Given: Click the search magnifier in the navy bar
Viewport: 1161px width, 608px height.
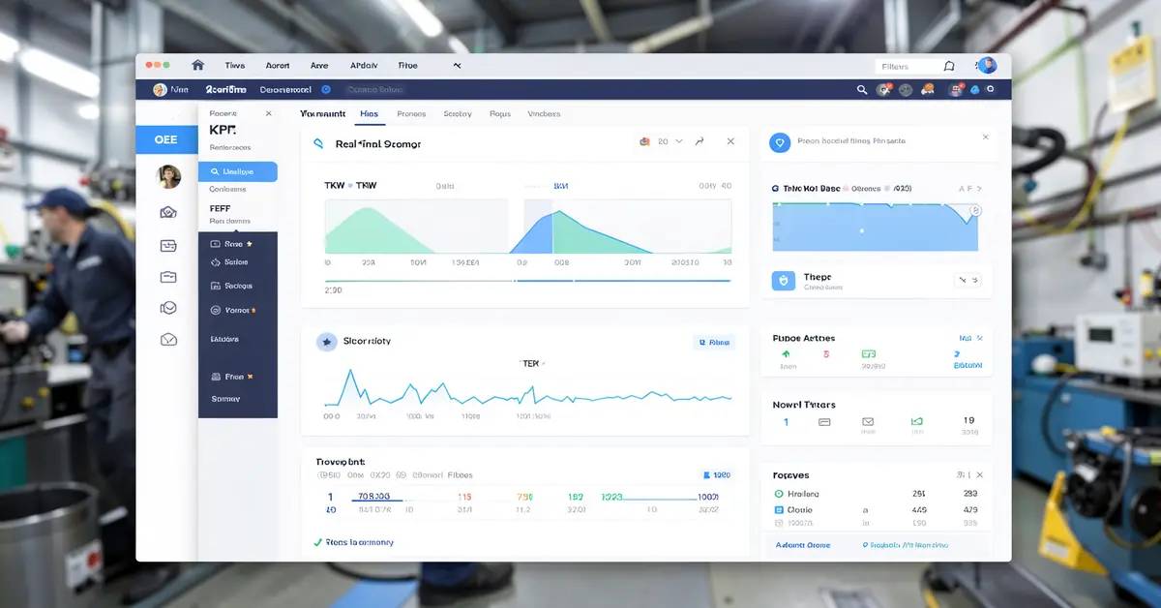Looking at the screenshot, I should (x=862, y=89).
